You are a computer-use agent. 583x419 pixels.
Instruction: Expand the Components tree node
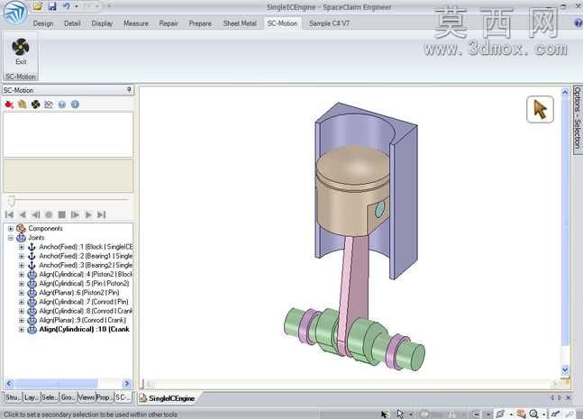click(11, 229)
